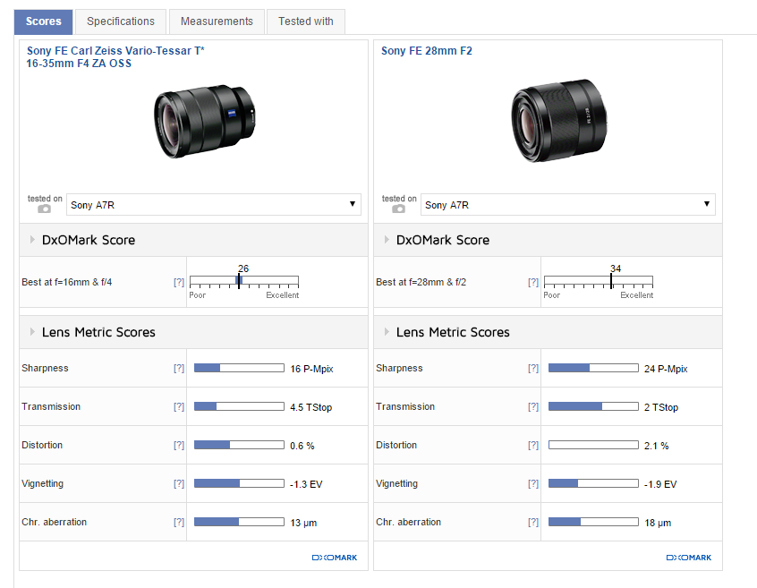Click the -1.9 EV vignetting bar
757x588 pixels.
tap(593, 483)
